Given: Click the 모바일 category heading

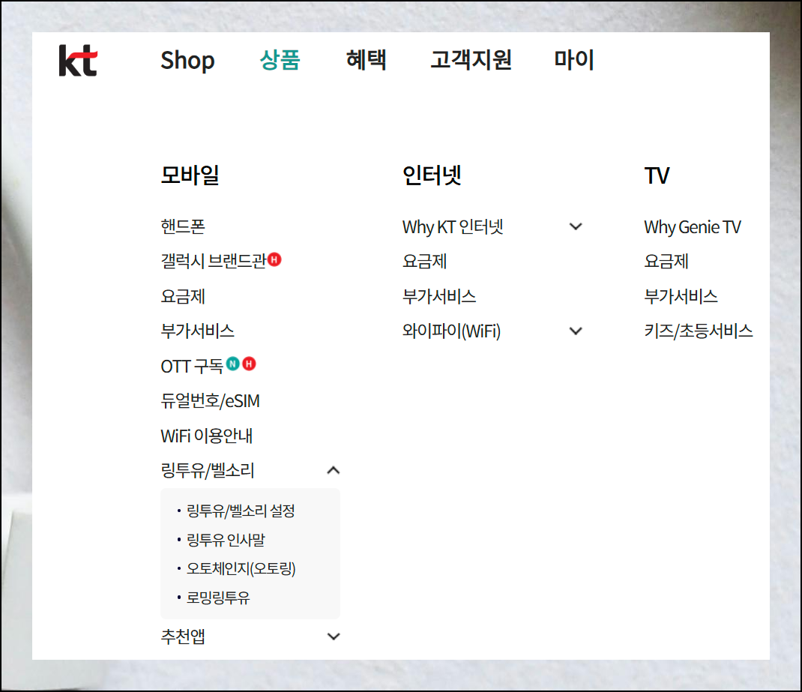Looking at the screenshot, I should coord(190,175).
